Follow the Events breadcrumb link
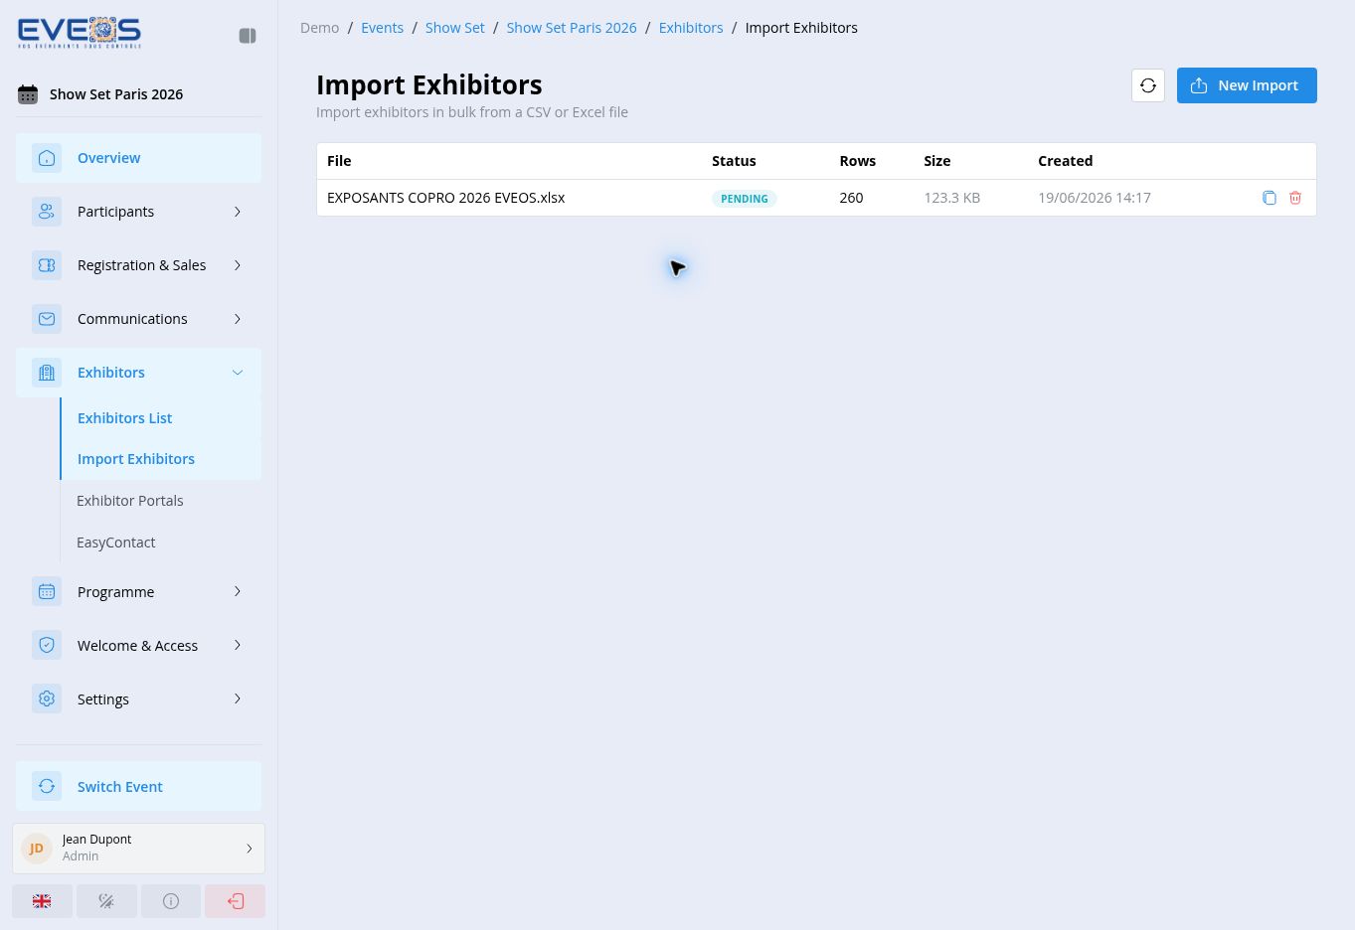The image size is (1355, 930). coord(382,28)
